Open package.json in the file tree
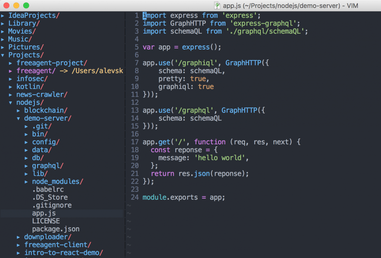 pyautogui.click(x=56, y=229)
